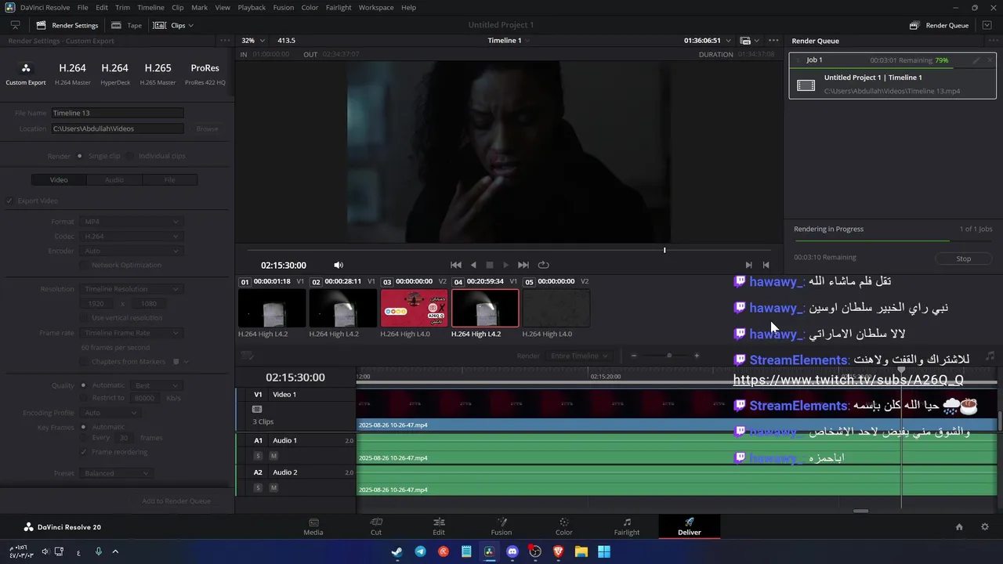
Task: Open the Preset dropdown showing Balanced
Action: pyautogui.click(x=116, y=473)
